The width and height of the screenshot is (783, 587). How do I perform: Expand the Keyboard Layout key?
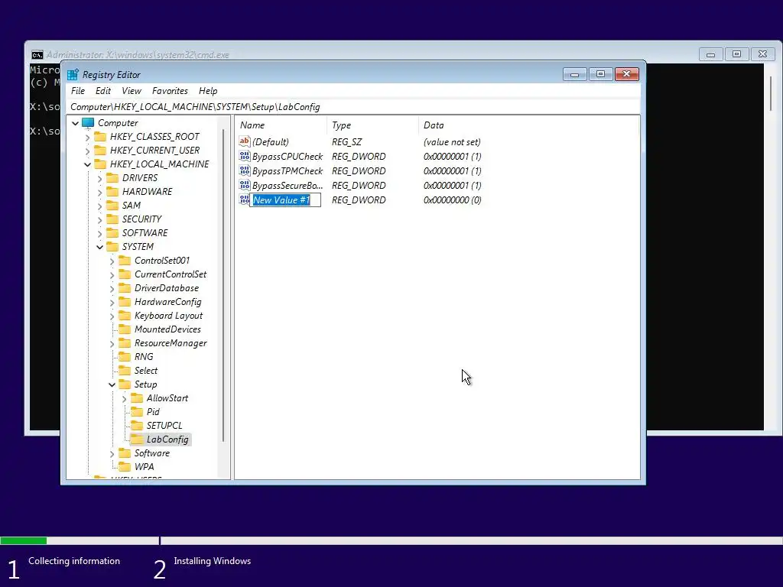[112, 316]
